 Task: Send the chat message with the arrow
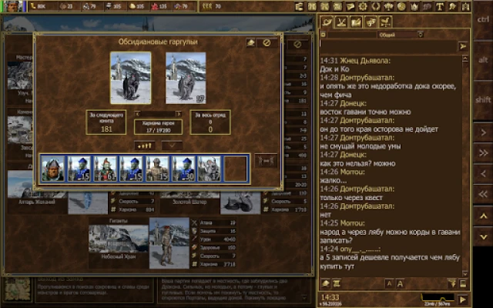pyautogui.click(x=463, y=46)
